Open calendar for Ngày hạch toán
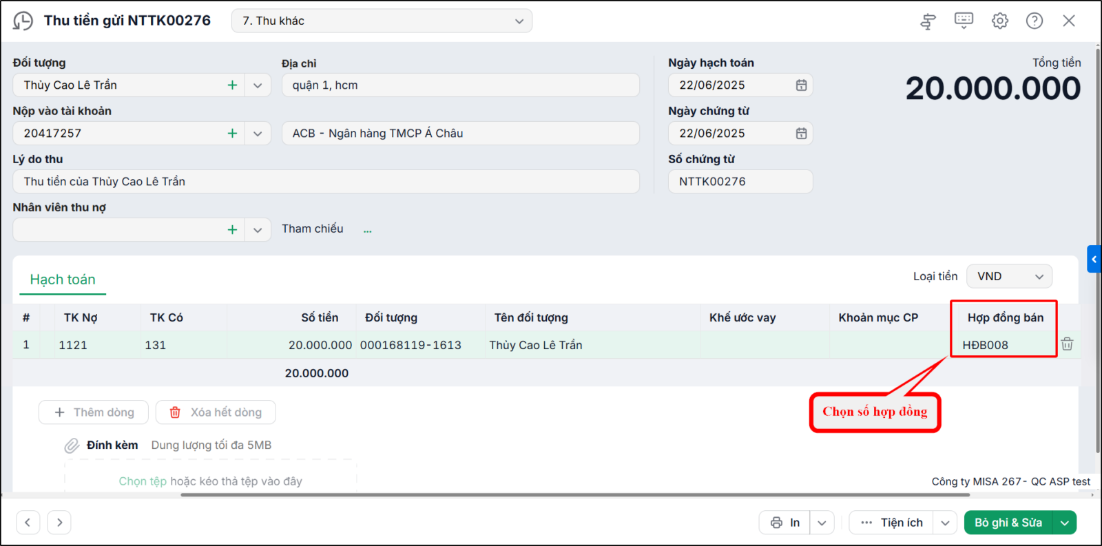This screenshot has height=546, width=1102. [801, 85]
